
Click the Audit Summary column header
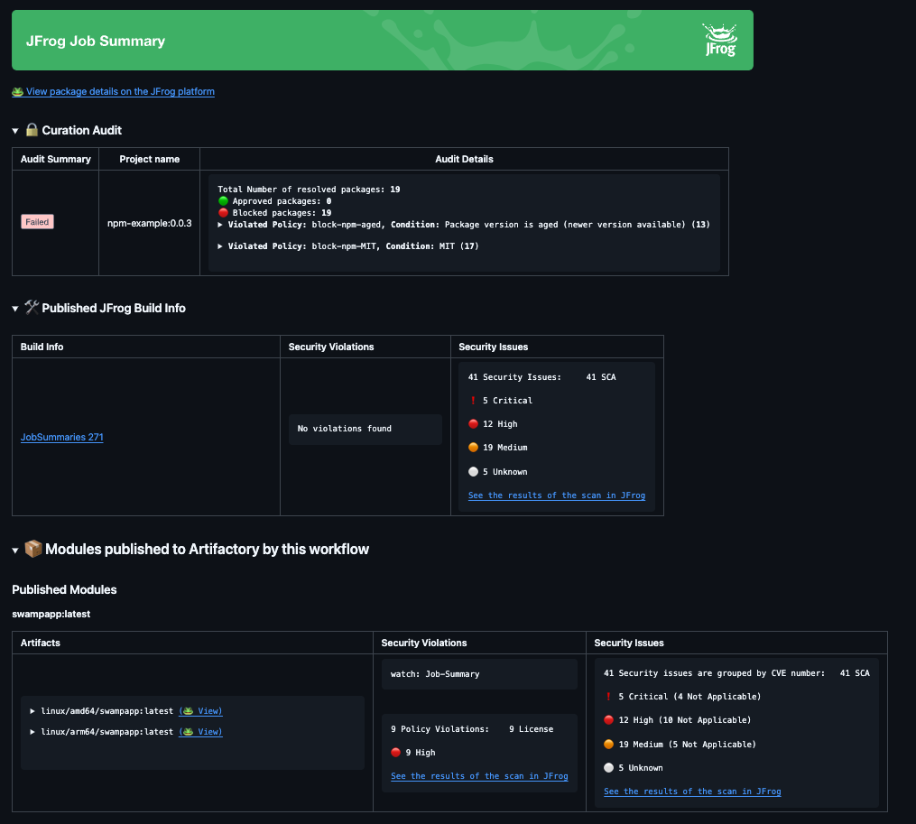click(55, 159)
